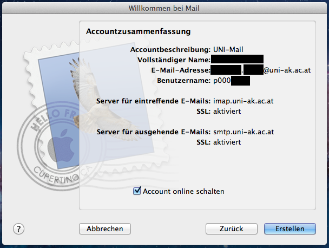Click the "Server für eintreffende E-Mails" label

[153, 101]
